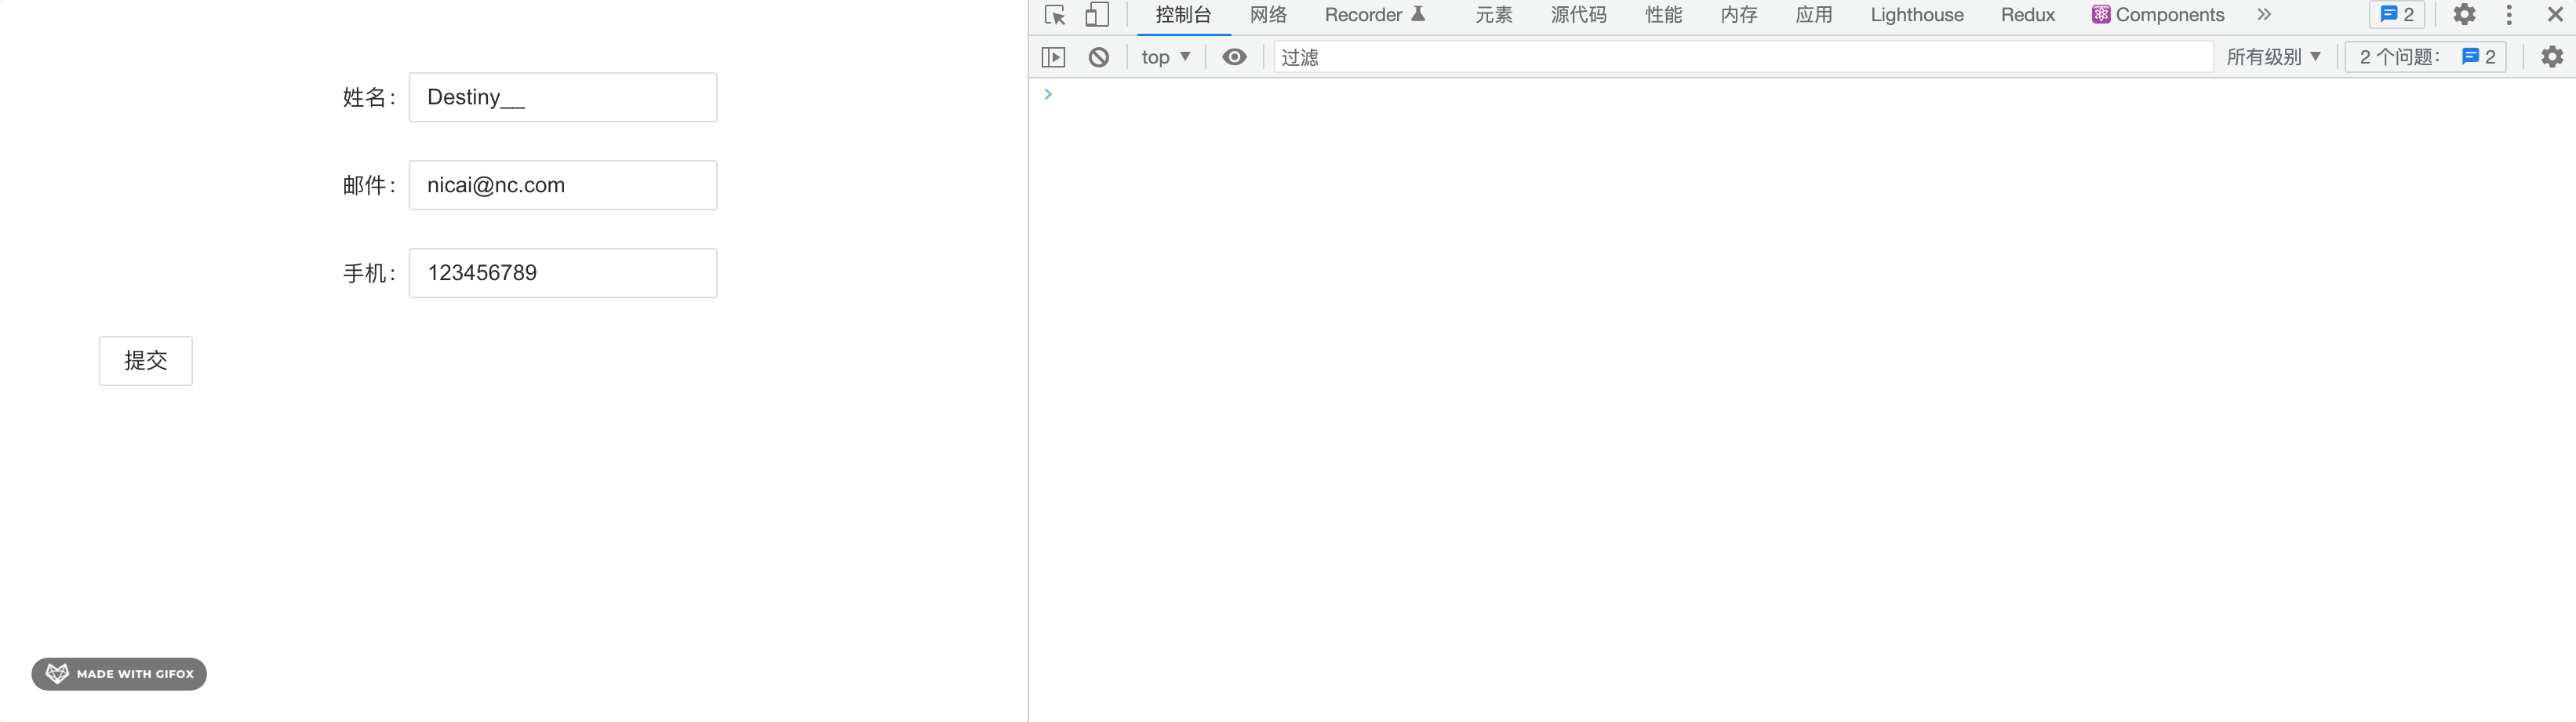This screenshot has width=2576, height=722.
Task: Select the 姓名 name input field
Action: (x=562, y=97)
